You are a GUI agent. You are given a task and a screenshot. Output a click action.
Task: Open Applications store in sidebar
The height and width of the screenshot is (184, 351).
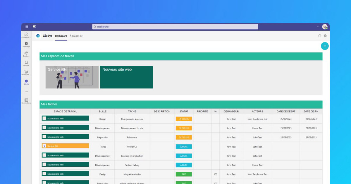pos(26,101)
